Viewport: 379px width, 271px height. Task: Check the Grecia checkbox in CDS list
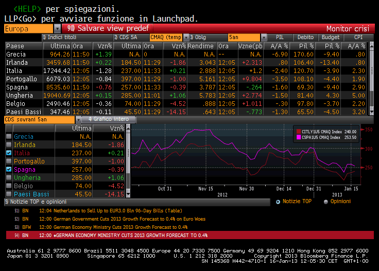(9, 137)
